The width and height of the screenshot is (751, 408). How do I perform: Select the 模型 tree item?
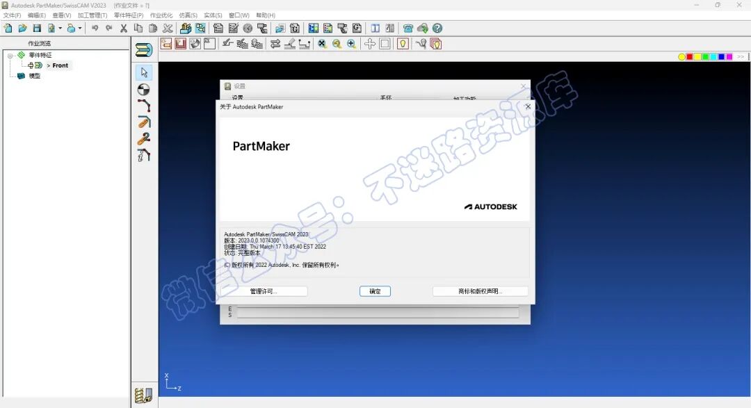coord(35,76)
